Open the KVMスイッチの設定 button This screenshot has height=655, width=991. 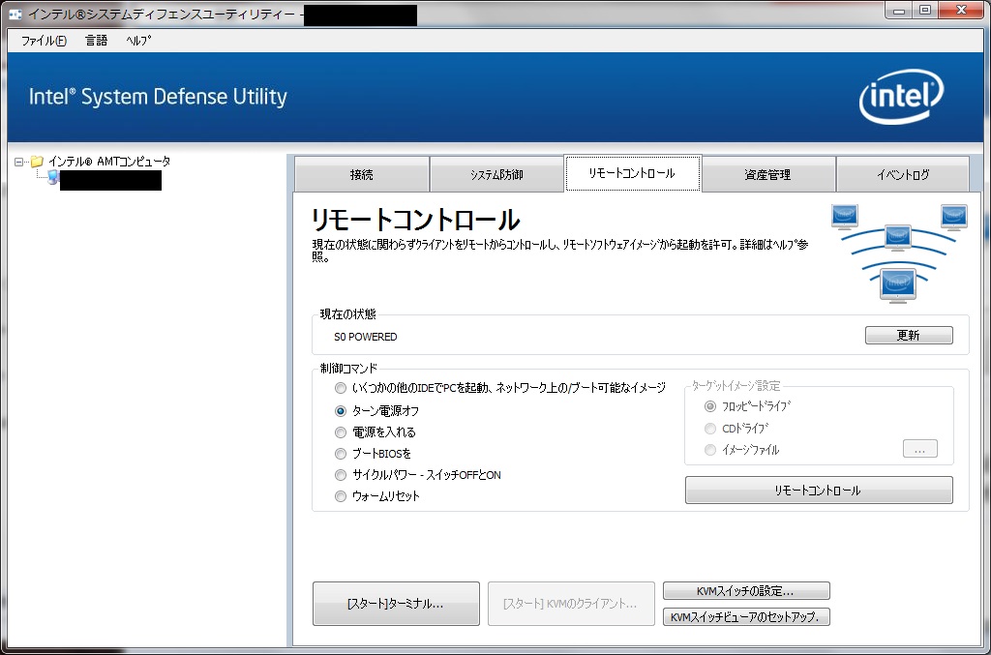point(745,591)
